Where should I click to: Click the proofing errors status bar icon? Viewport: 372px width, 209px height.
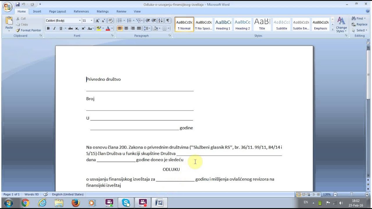[x=46, y=194]
